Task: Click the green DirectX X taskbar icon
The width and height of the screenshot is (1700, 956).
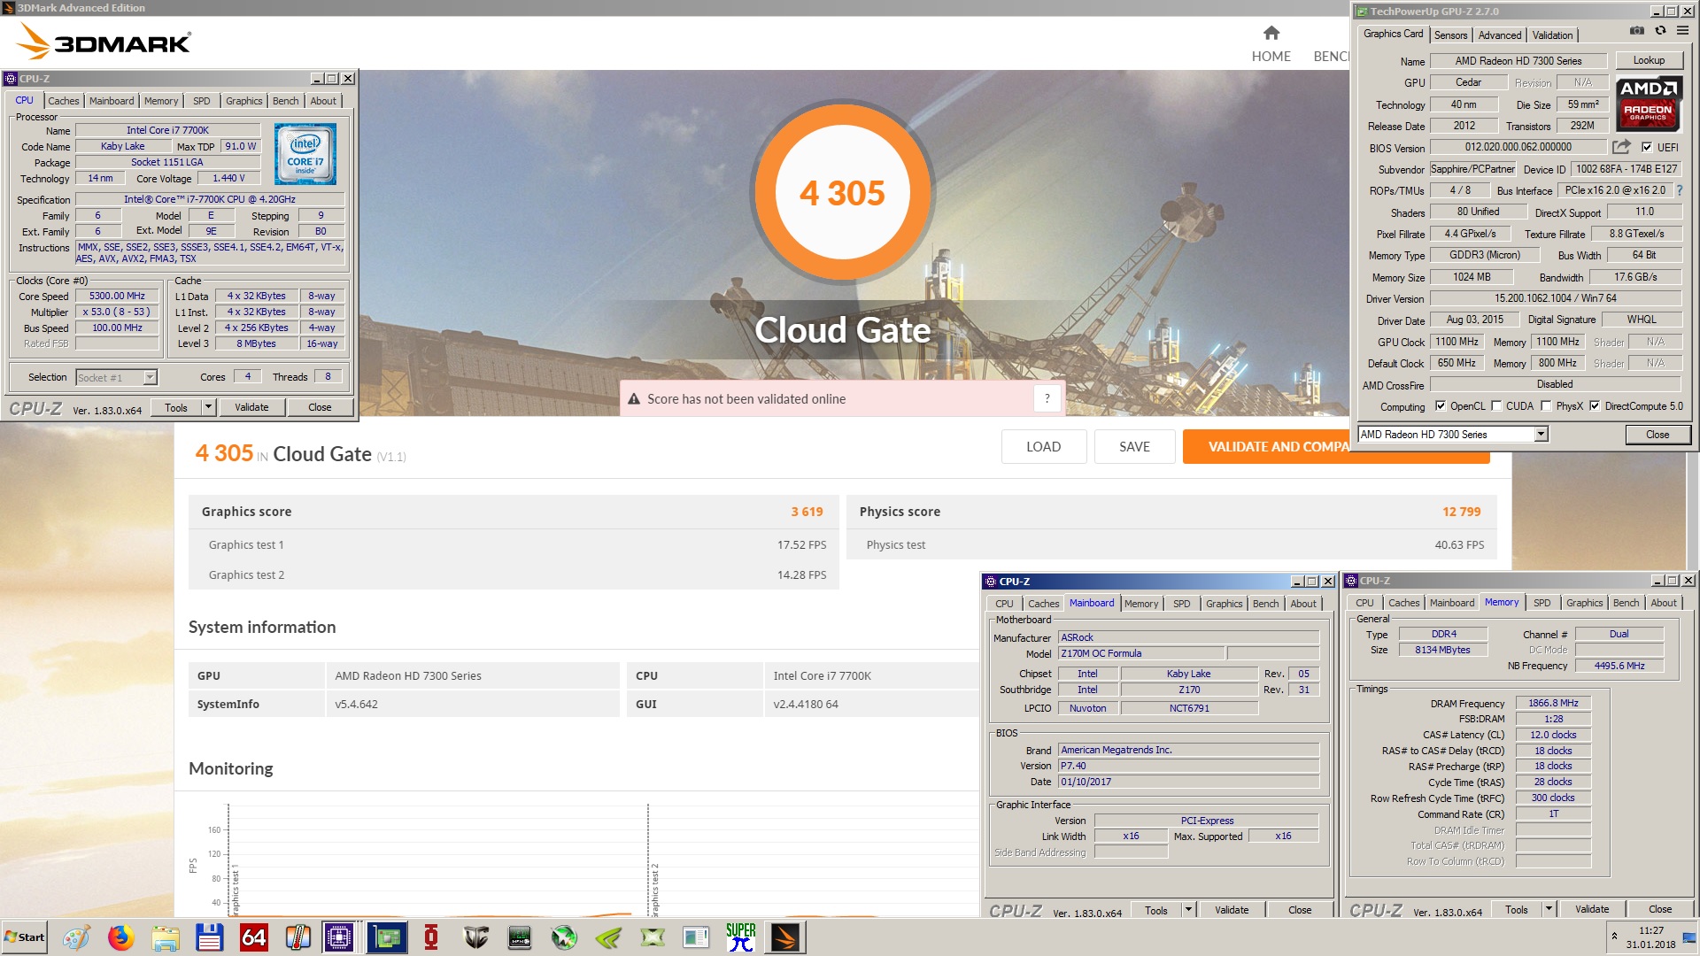Action: tap(653, 937)
